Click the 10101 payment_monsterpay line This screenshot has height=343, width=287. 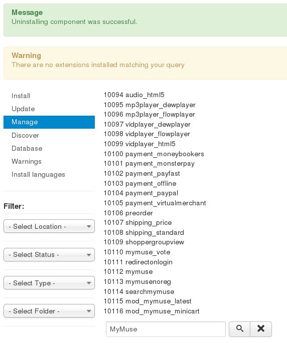pyautogui.click(x=149, y=164)
